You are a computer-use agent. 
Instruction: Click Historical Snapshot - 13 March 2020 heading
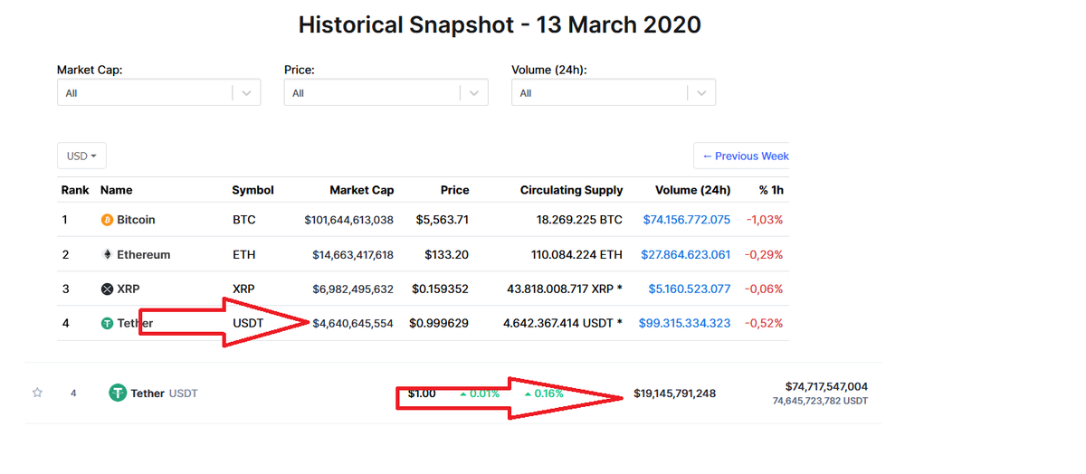click(500, 24)
